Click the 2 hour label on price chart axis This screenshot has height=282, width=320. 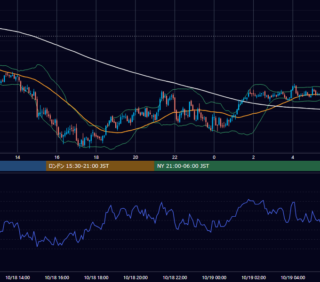point(254,157)
